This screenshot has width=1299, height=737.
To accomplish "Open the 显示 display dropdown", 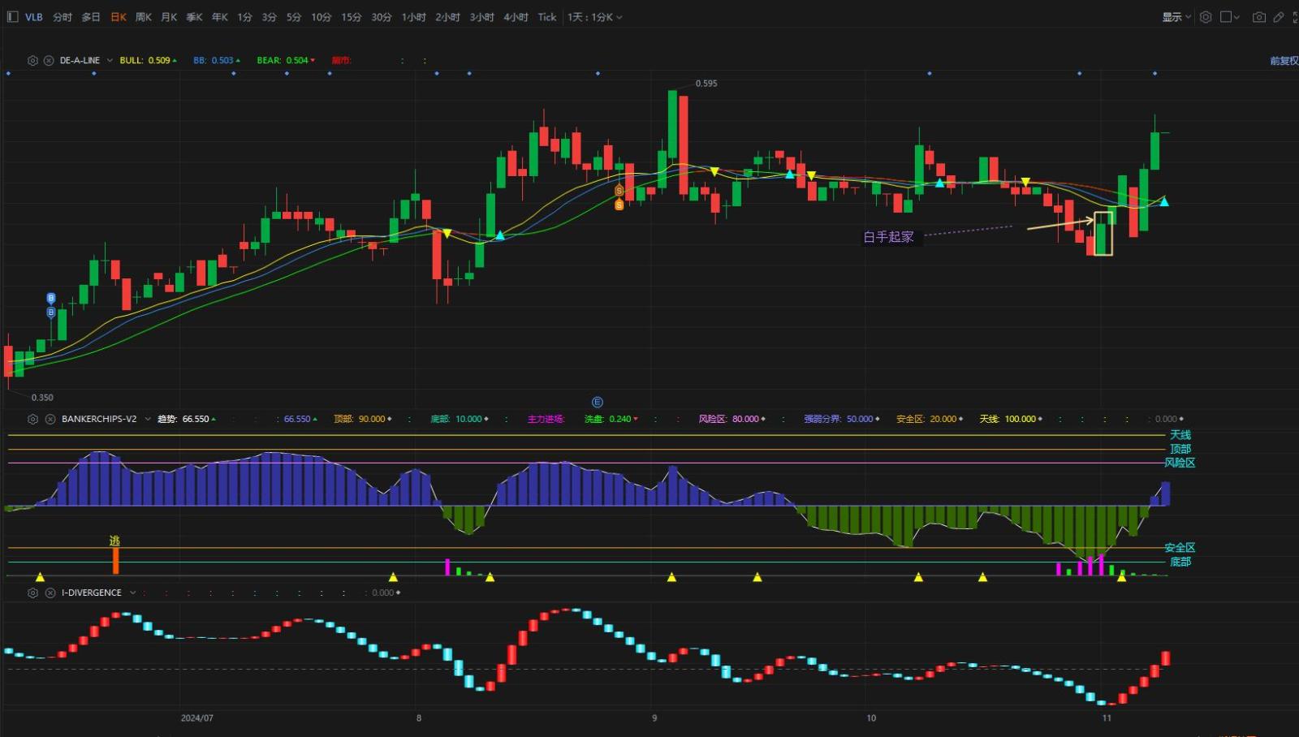I will pyautogui.click(x=1176, y=16).
